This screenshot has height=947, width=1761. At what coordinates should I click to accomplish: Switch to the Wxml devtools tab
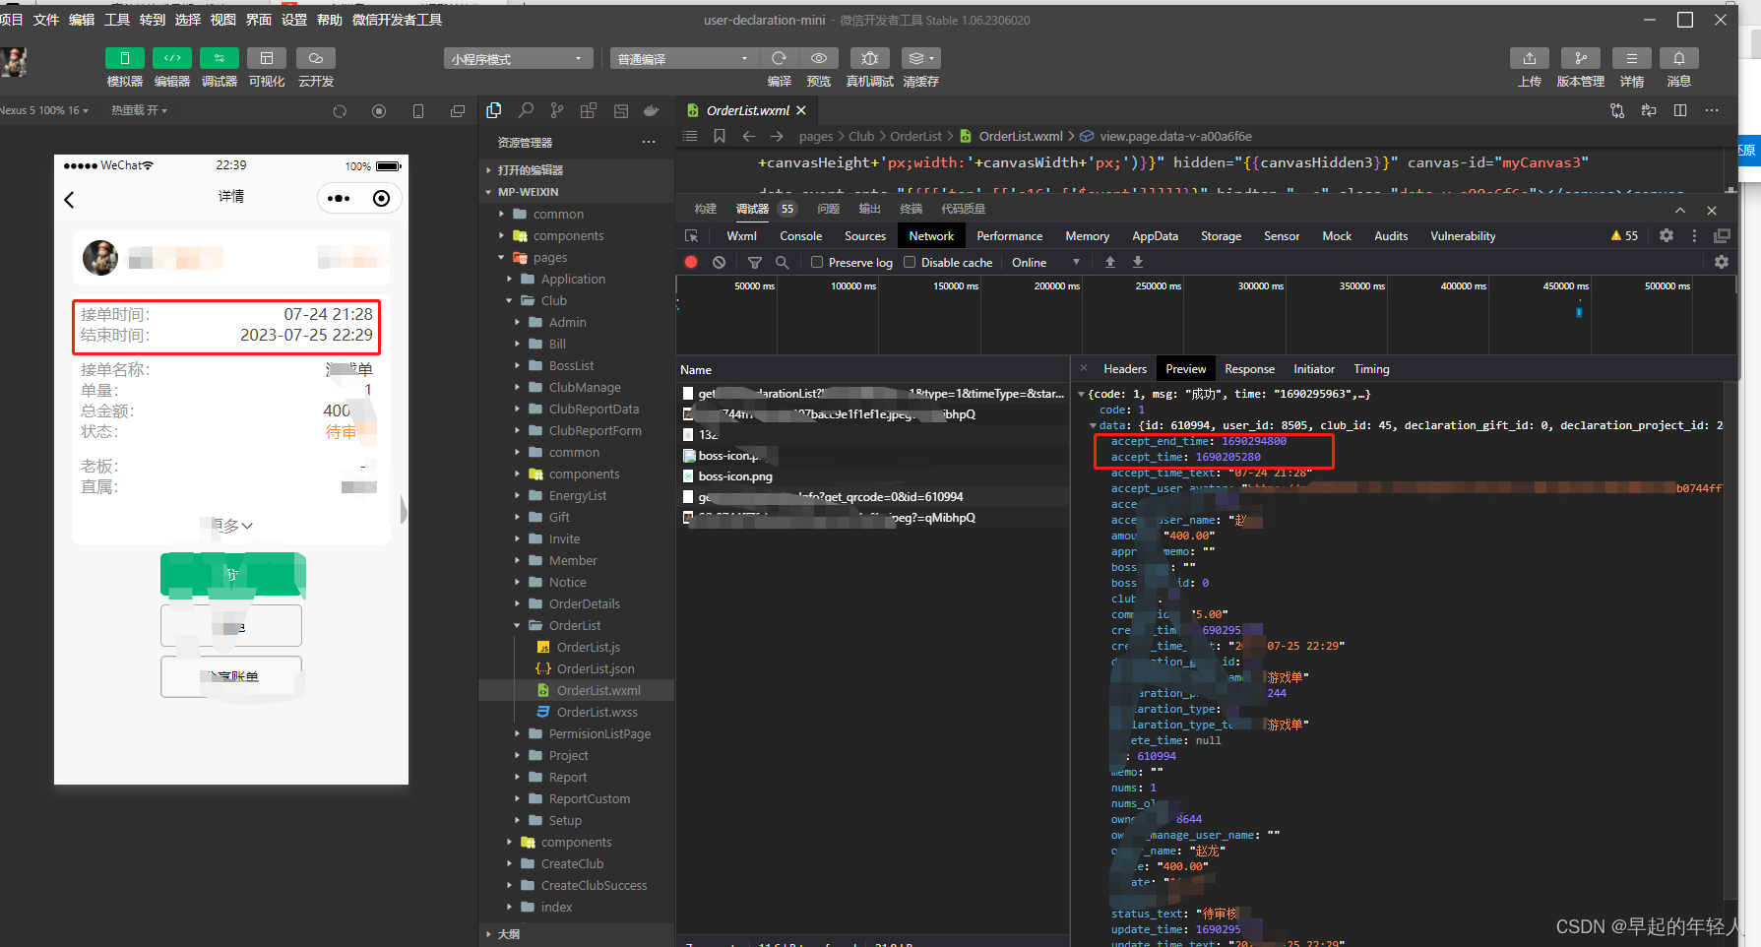(741, 236)
